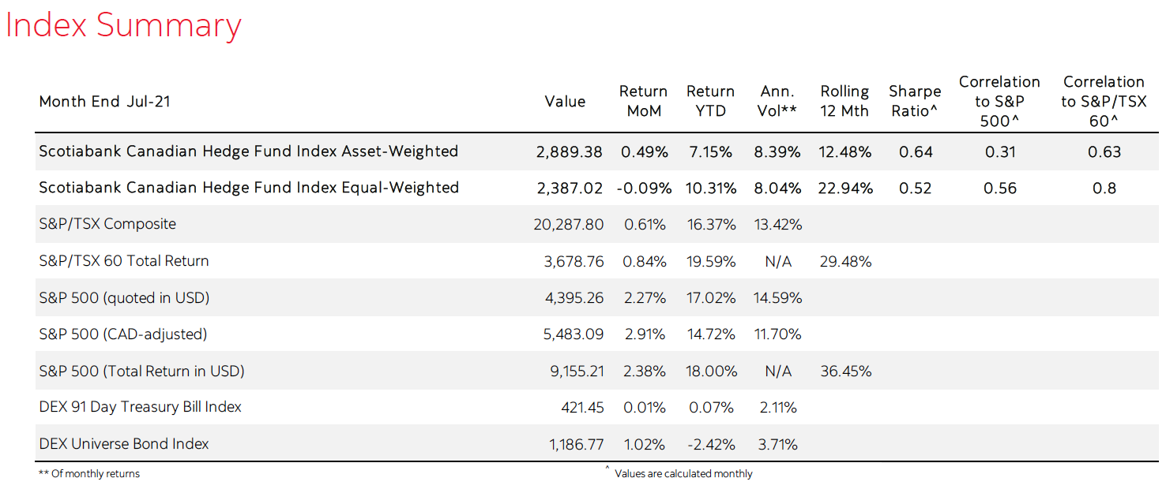Select the 36.45% rolling 12 month cell
The image size is (1166, 489).
coord(845,371)
